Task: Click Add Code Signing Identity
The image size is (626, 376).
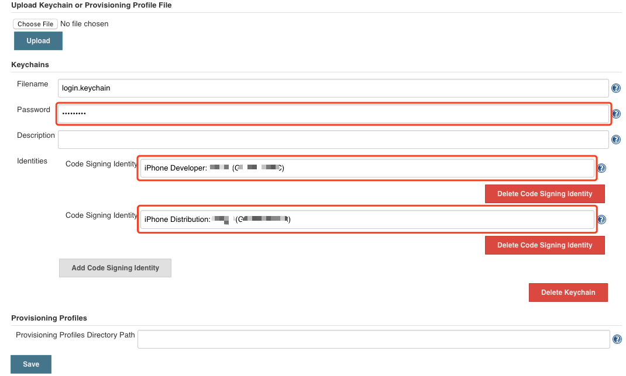Action: tap(115, 267)
